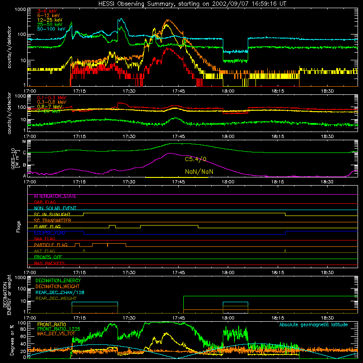This screenshot has height=363, width=363.
Task: Select the ATTENUATOR_STATE flag label
Action: (55, 196)
